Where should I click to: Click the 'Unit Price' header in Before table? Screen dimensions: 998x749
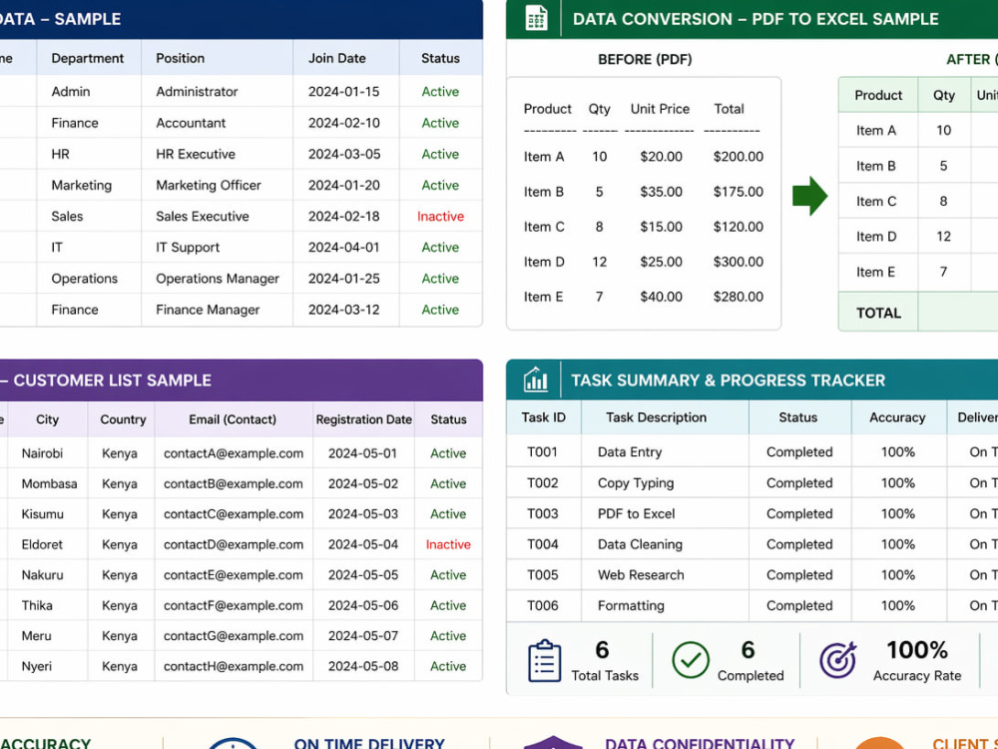(660, 109)
